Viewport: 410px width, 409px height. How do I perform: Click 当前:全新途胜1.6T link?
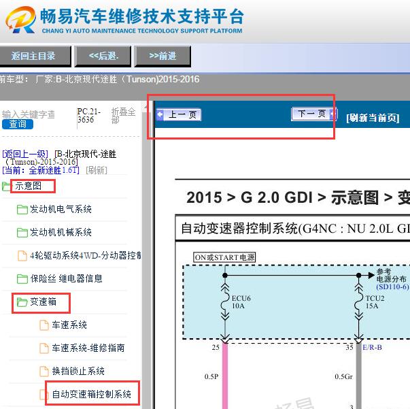pyautogui.click(x=41, y=170)
